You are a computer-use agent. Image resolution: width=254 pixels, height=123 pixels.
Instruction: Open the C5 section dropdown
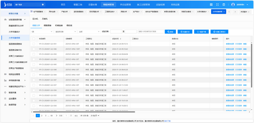(42, 32)
